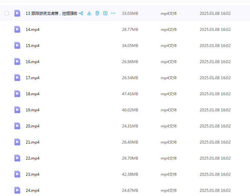The height and width of the screenshot is (196, 250).
Task: Open file 13 跟踪游资龙虎榜
Action: click(51, 14)
